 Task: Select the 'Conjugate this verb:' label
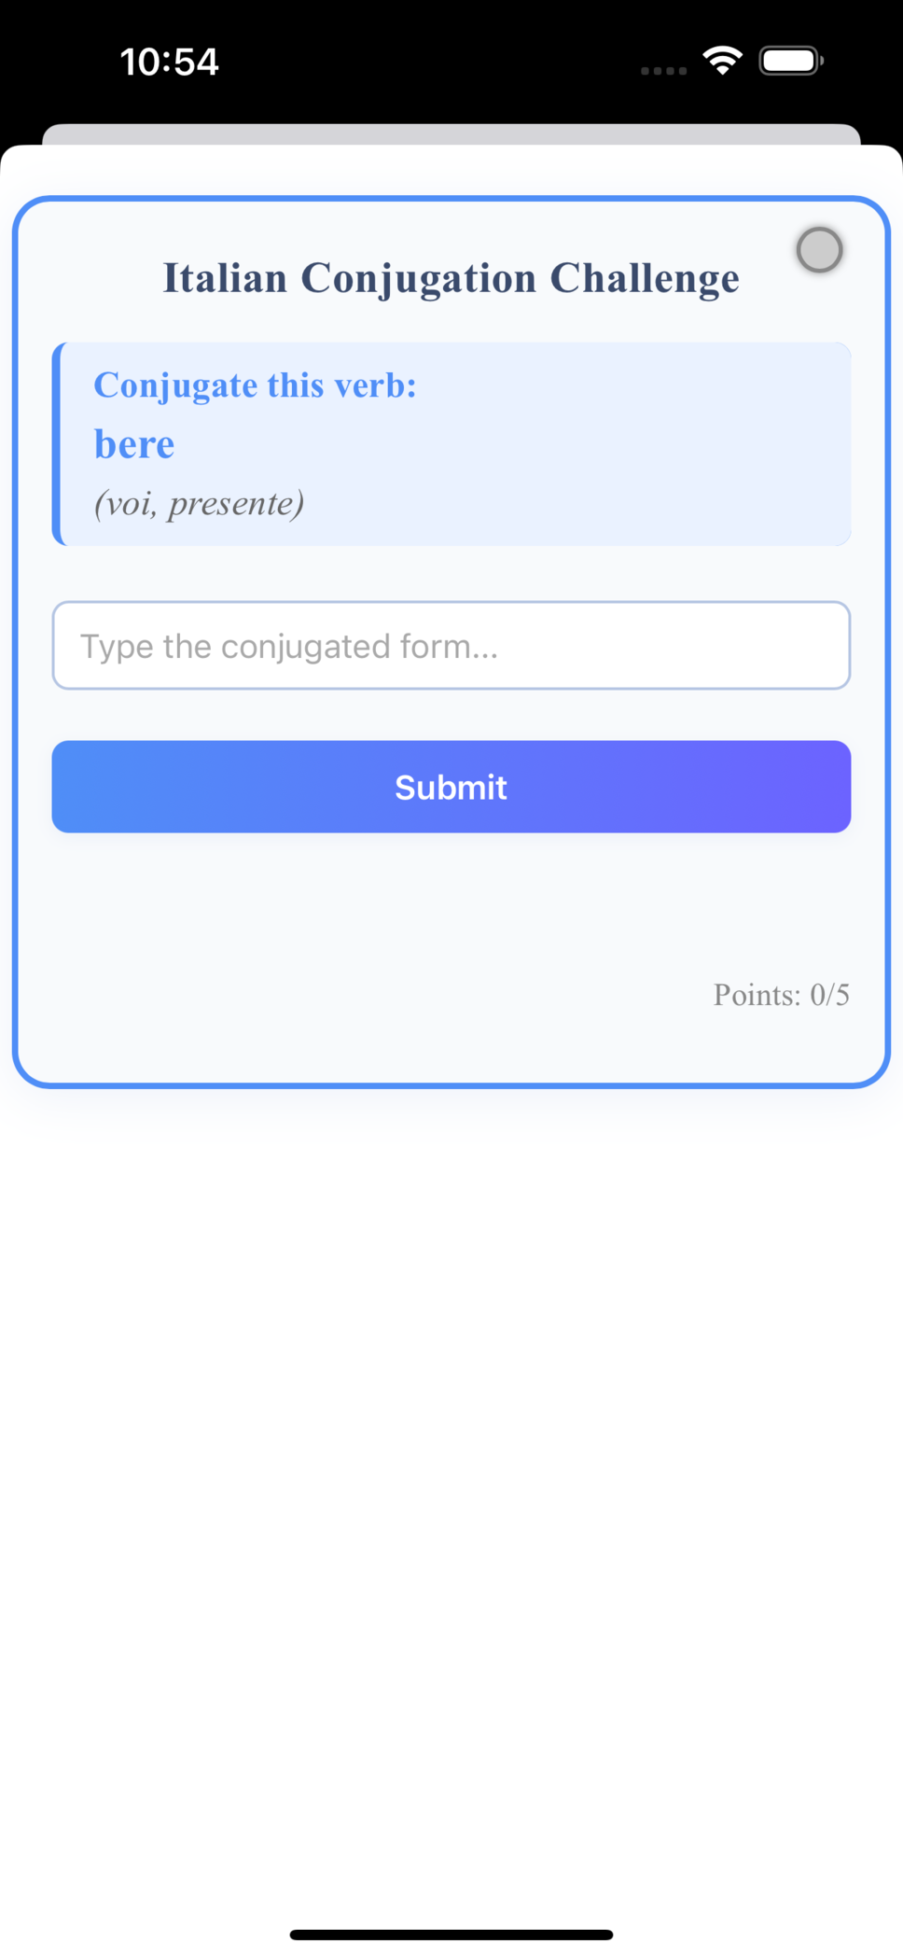(255, 385)
